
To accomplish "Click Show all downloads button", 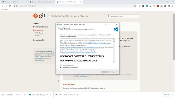I will (x=166, y=94).
